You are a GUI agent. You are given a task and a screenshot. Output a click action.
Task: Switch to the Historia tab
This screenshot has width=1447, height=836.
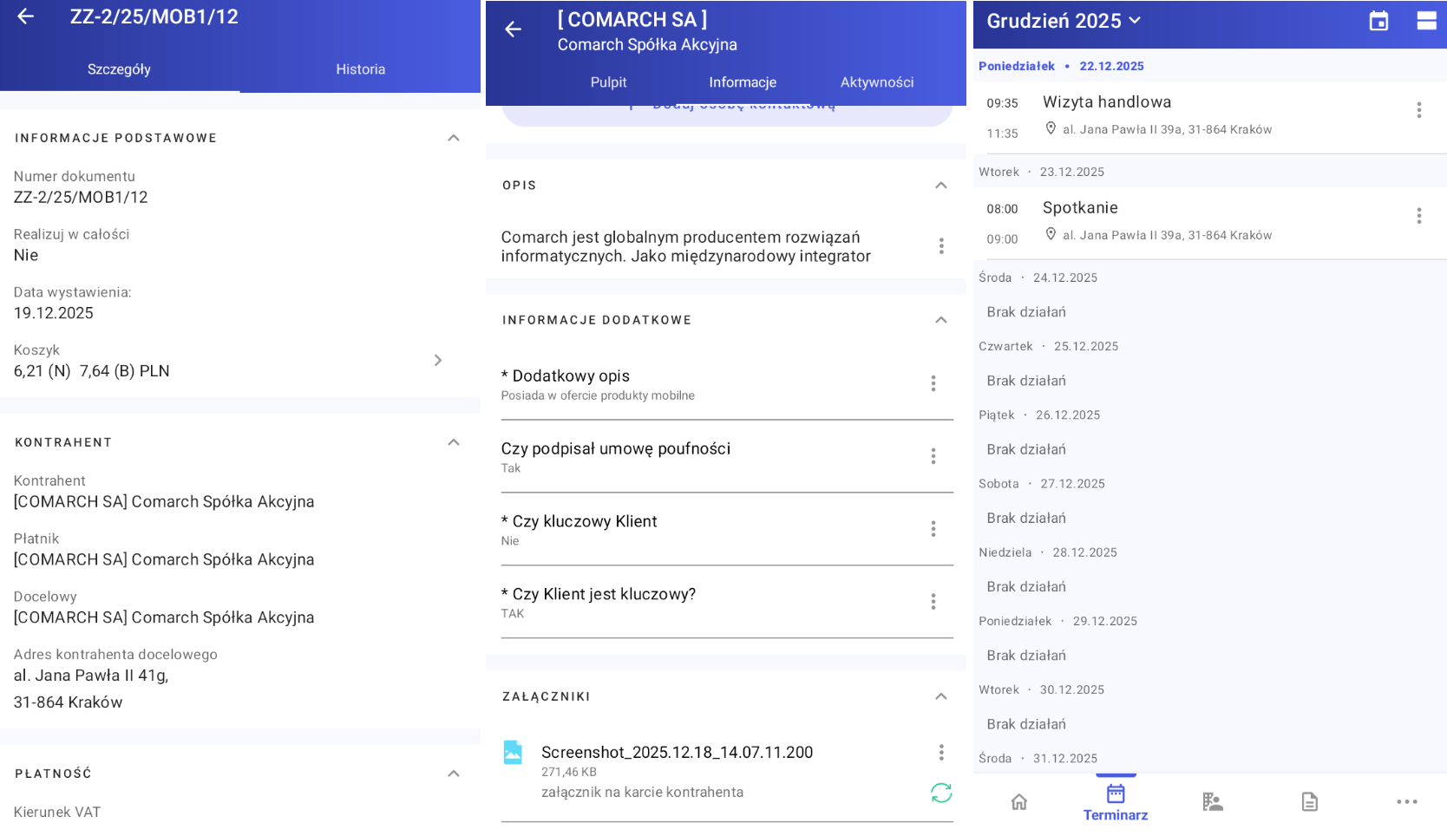360,69
